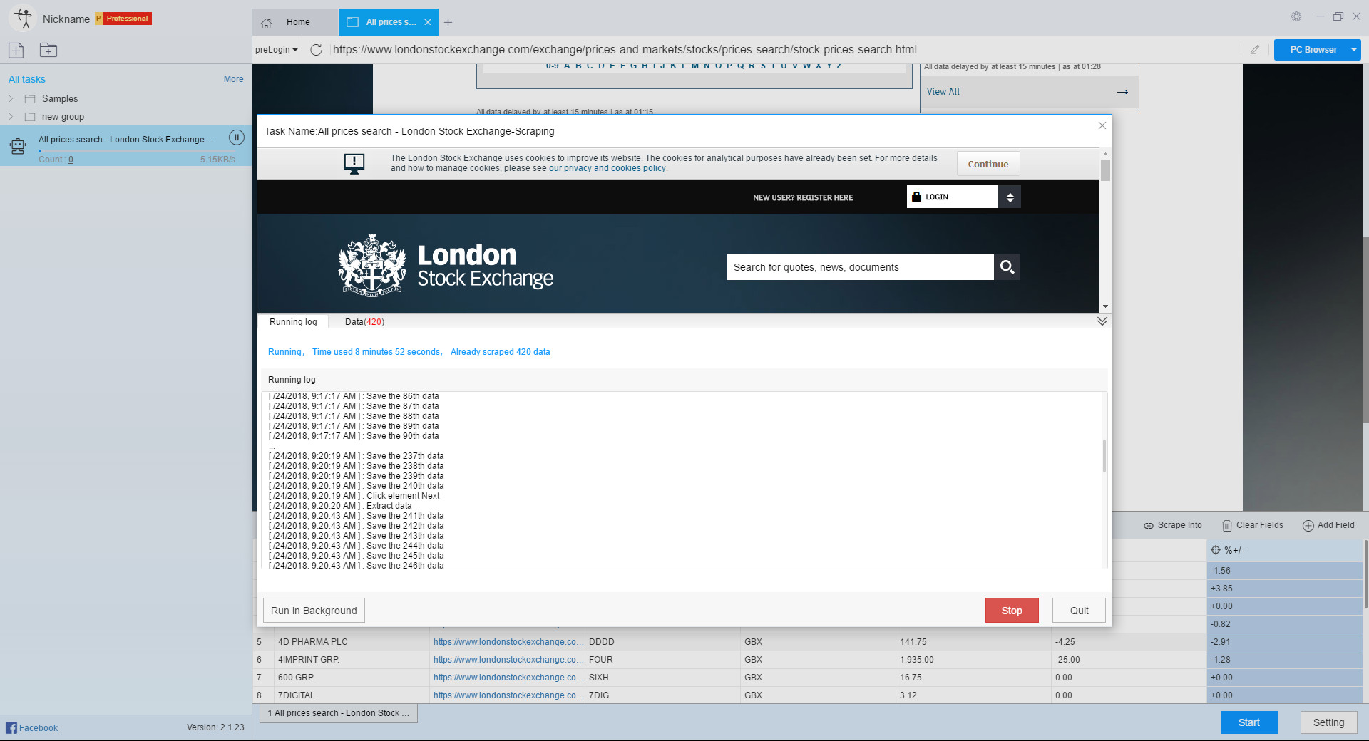Viewport: 1369px width, 741px height.
Task: Select the DDDD ticker cell
Action: (x=663, y=642)
